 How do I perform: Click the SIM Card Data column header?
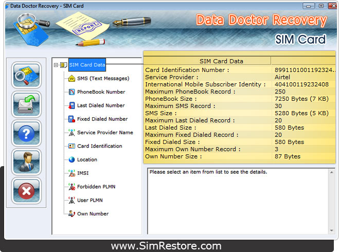pos(207,61)
